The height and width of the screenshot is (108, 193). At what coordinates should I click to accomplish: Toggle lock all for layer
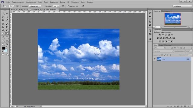tap(170, 55)
